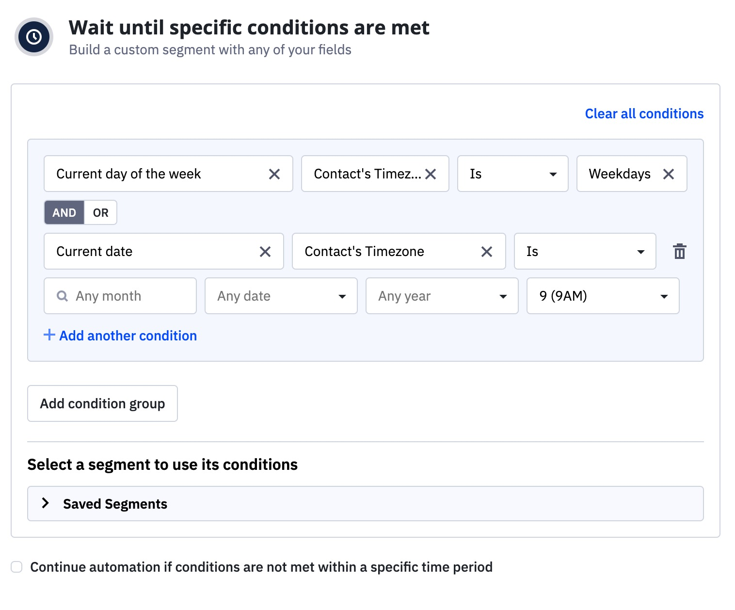The image size is (735, 610).
Task: Enable continue automation if conditions not met
Action: 17,567
